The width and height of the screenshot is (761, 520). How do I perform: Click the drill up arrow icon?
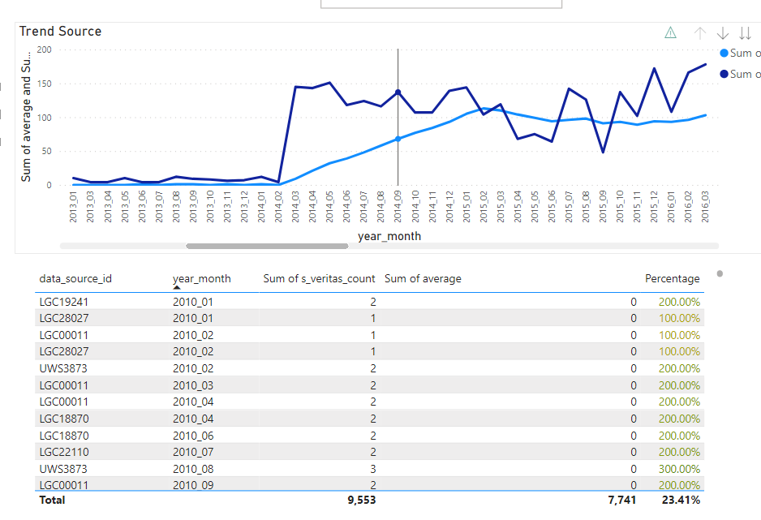[700, 33]
